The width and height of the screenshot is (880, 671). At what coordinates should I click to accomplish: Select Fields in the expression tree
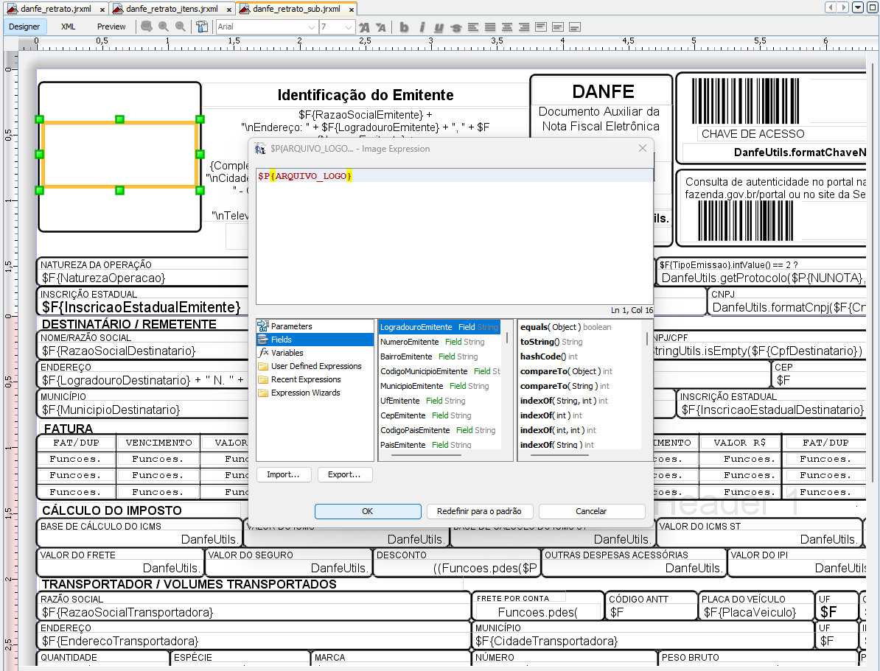pos(282,340)
